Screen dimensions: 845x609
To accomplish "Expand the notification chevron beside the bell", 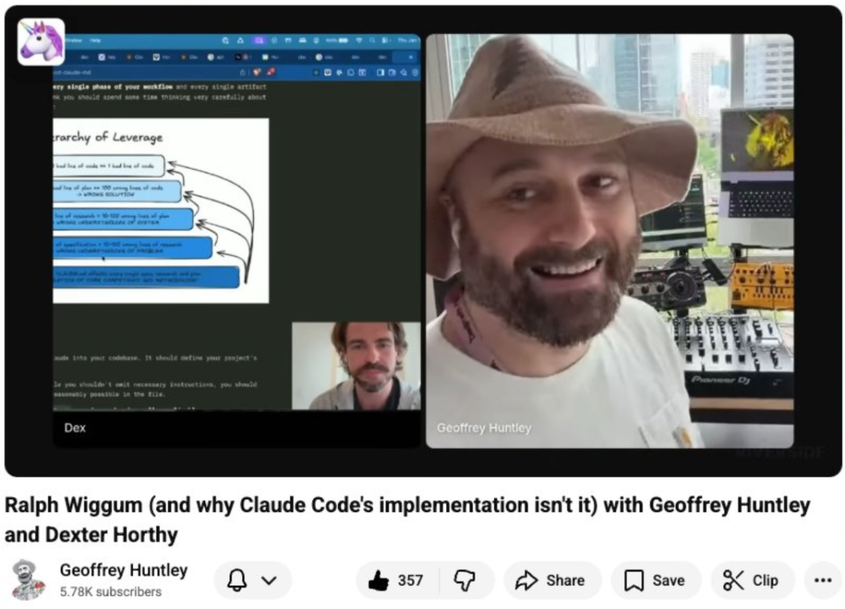I will point(269,580).
